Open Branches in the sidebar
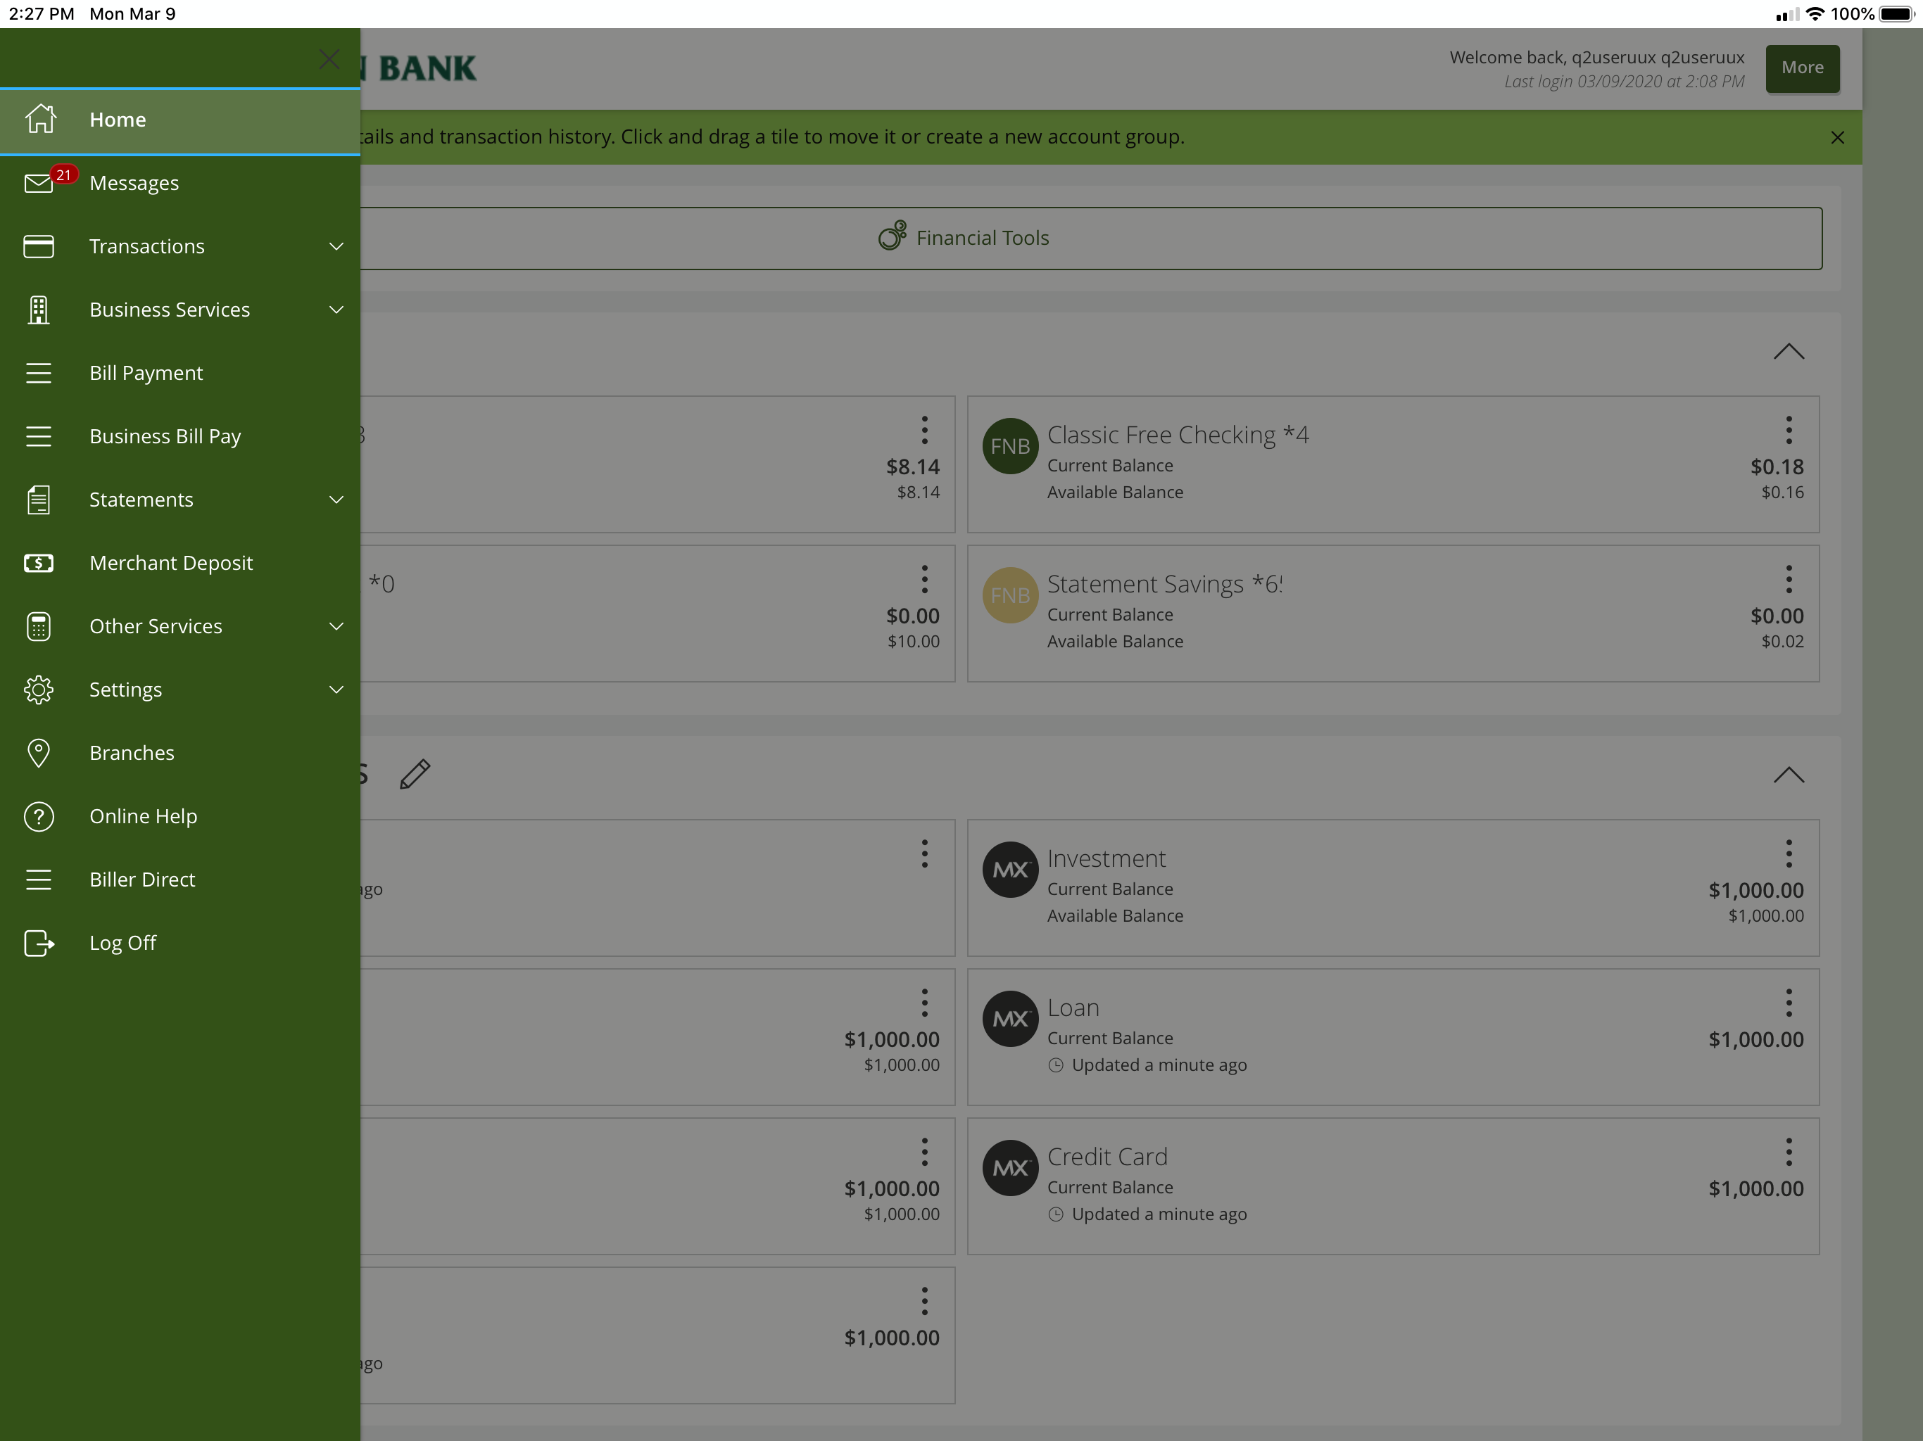1923x1441 pixels. click(x=180, y=754)
